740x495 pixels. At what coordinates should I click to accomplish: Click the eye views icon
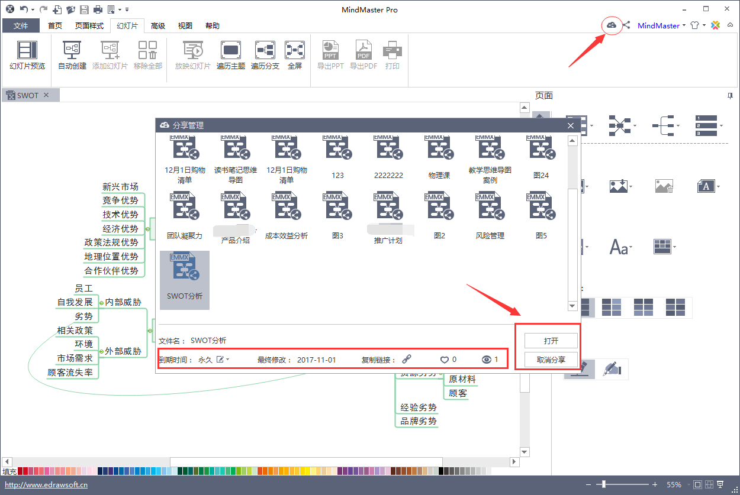(487, 359)
